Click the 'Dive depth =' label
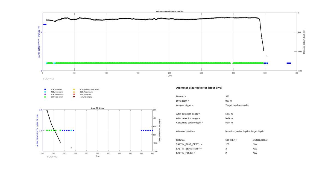Viewport: 328px width, 170px height. tap(183, 101)
